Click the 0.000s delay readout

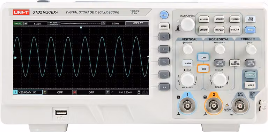(116, 24)
